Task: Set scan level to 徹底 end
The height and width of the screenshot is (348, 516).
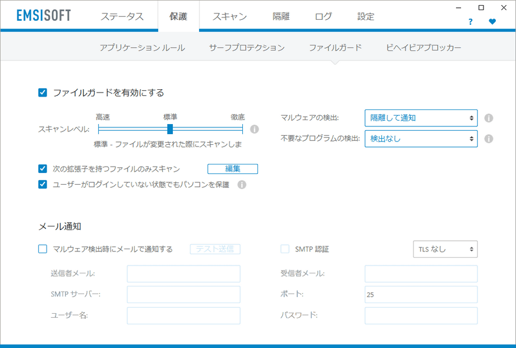Action: click(242, 129)
